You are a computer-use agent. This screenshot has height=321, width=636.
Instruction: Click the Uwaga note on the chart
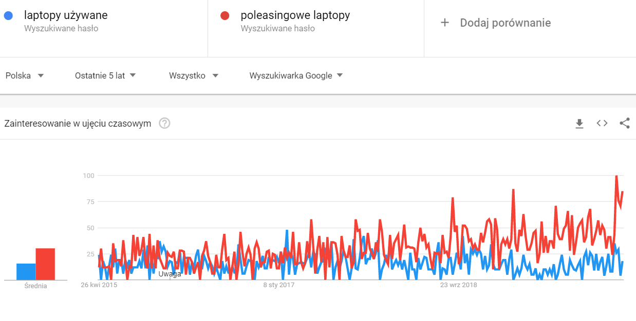(x=170, y=274)
